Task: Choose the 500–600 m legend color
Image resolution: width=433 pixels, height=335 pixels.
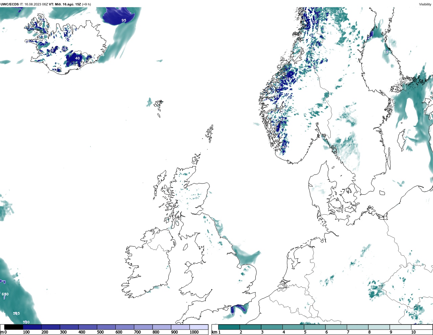Action: pyautogui.click(x=106, y=327)
